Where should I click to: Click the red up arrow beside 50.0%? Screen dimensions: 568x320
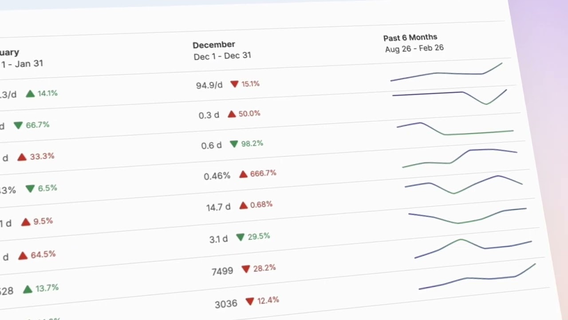point(232,114)
